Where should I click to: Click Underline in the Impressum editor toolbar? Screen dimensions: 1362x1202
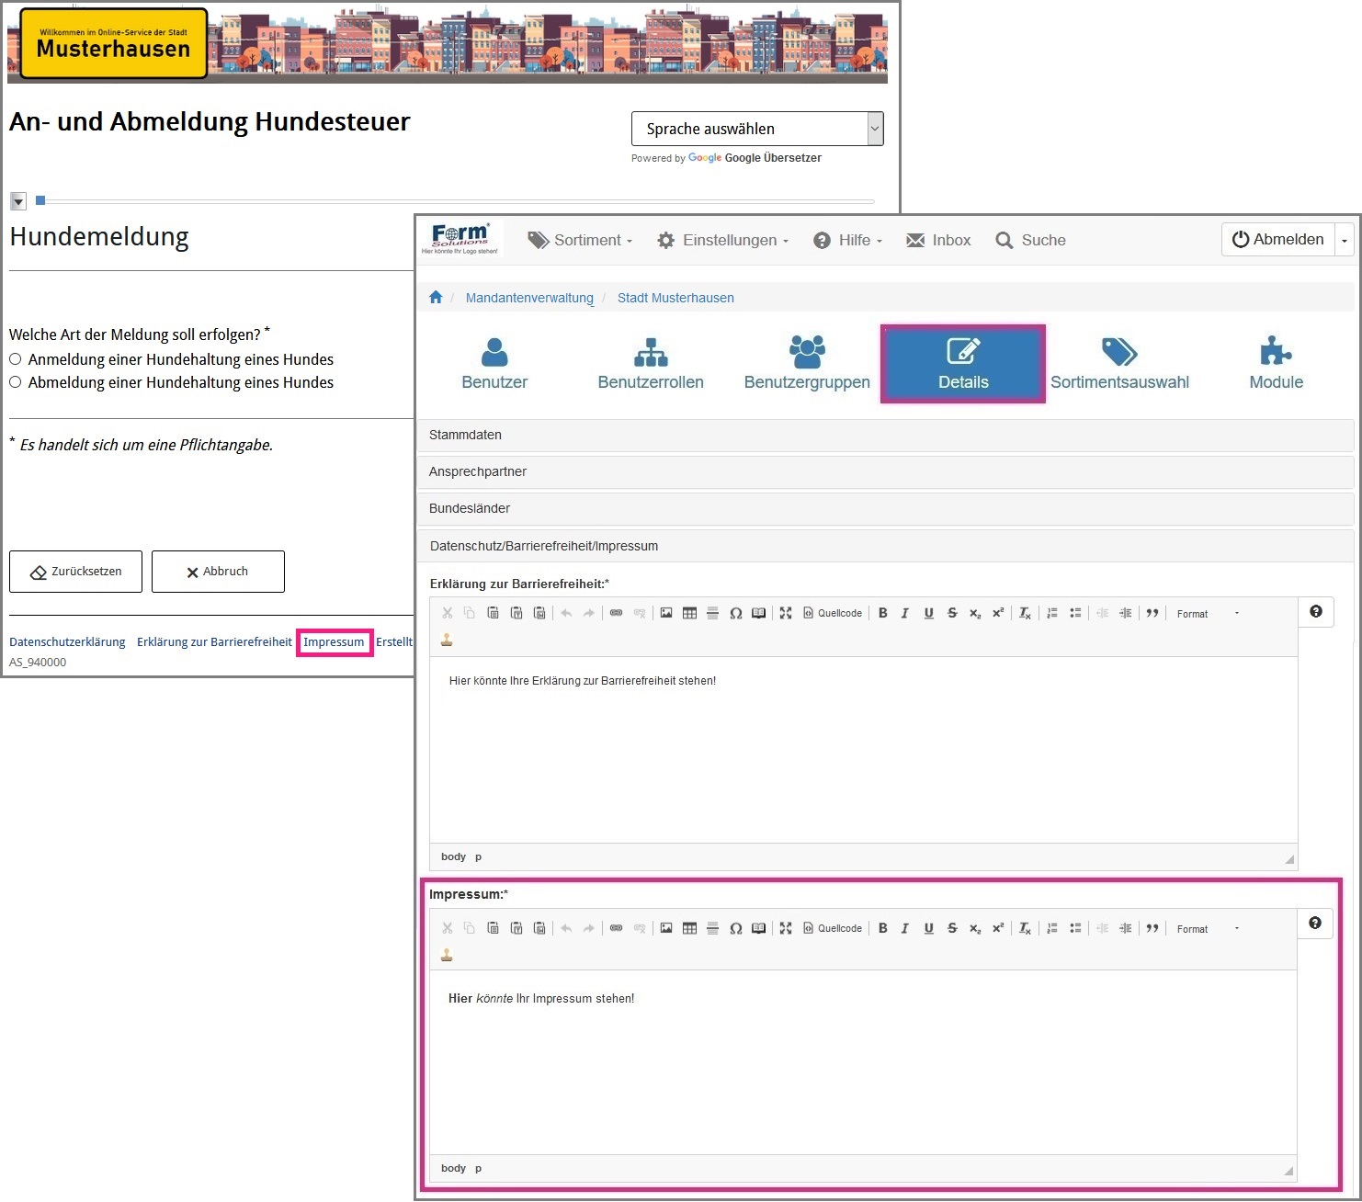[928, 928]
